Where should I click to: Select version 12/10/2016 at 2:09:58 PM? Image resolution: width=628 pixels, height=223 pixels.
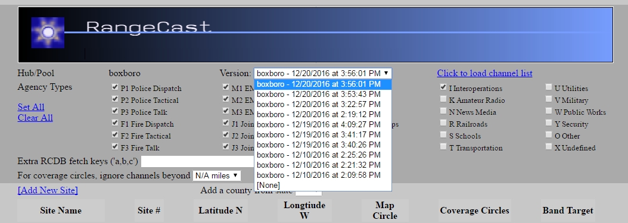pyautogui.click(x=323, y=175)
